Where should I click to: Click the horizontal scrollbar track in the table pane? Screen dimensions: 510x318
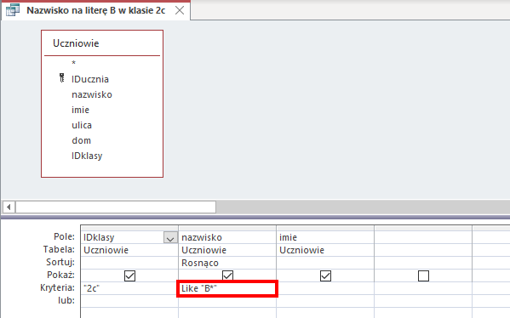[x=363, y=207]
